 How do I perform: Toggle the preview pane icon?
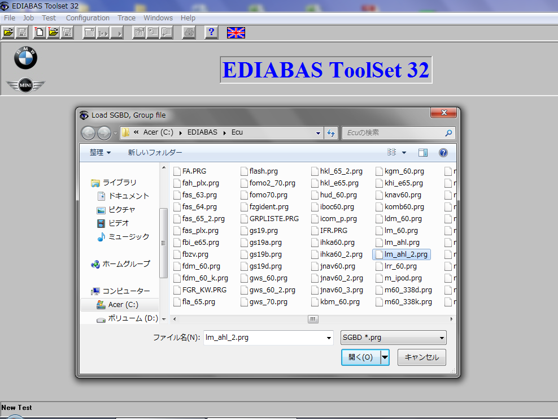point(423,153)
